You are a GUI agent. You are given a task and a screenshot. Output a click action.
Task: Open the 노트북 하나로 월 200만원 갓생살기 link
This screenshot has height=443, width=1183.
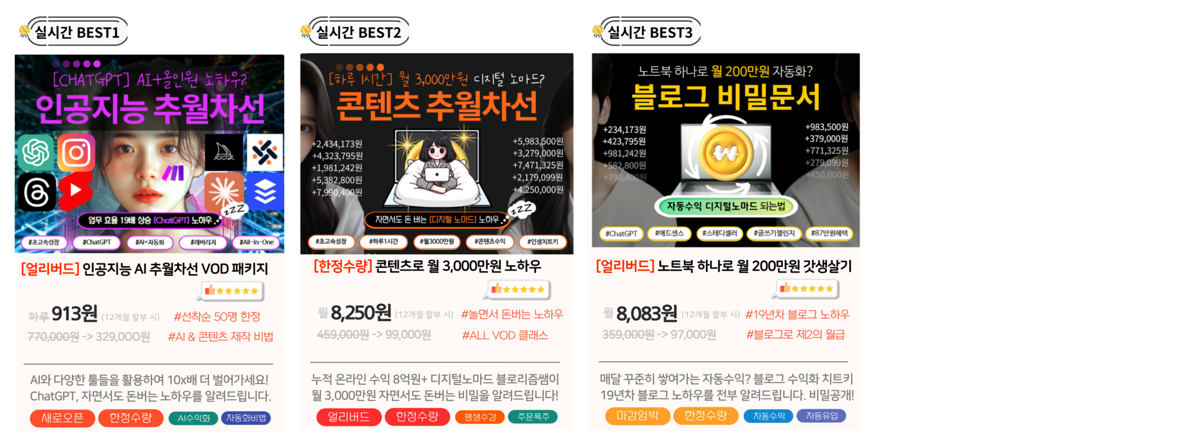724,266
